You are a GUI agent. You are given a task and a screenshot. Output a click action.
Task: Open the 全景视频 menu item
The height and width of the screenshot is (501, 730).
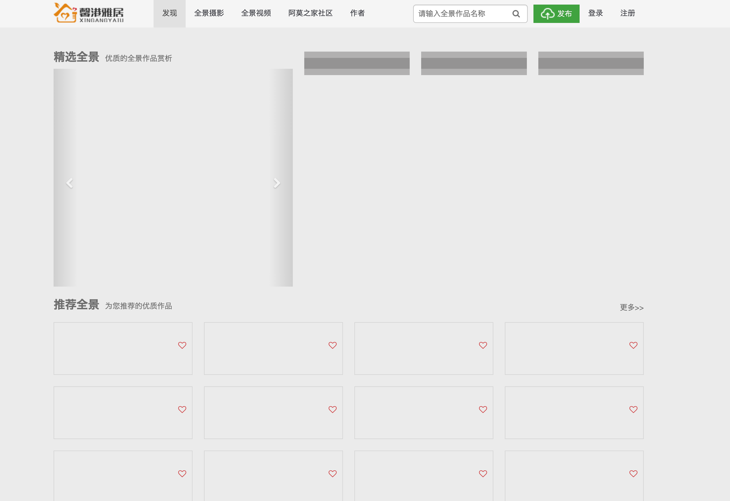click(256, 13)
